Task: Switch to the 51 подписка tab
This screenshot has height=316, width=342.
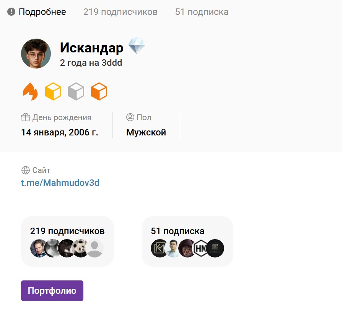Action: [202, 12]
